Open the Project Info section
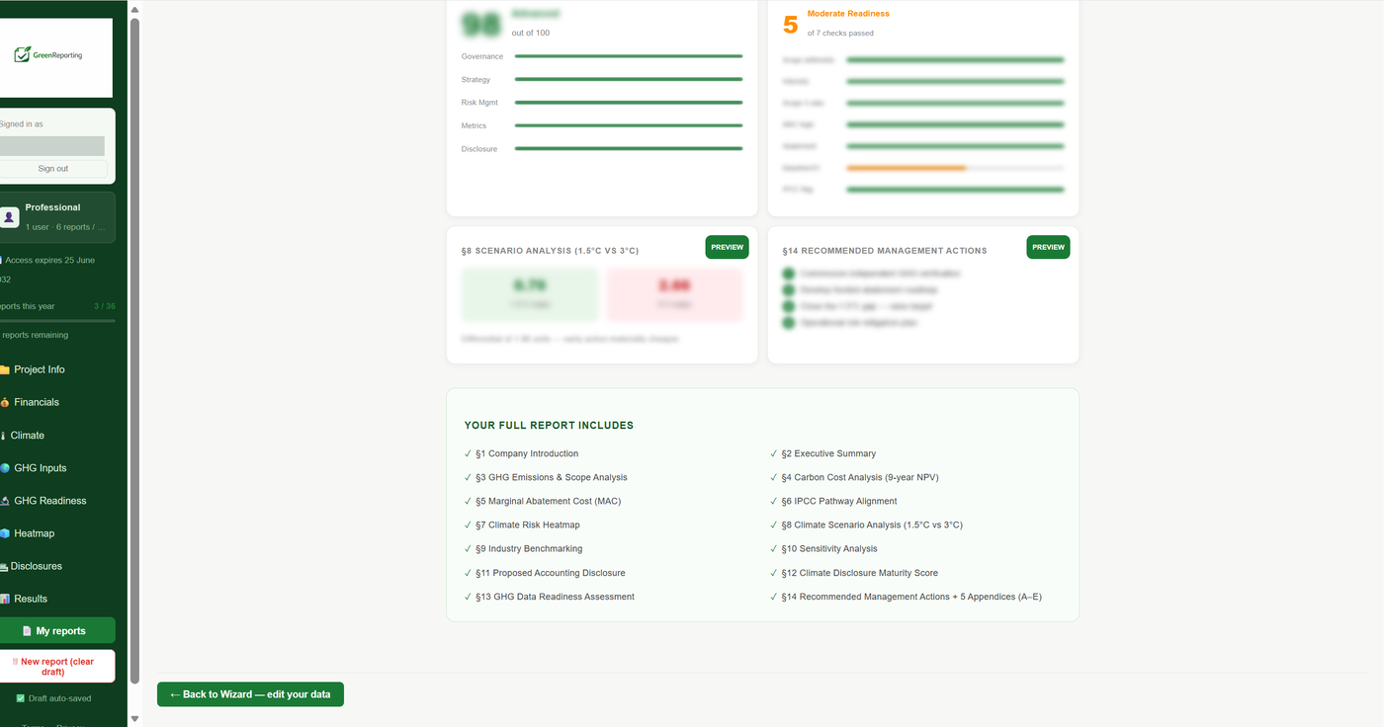 point(39,369)
